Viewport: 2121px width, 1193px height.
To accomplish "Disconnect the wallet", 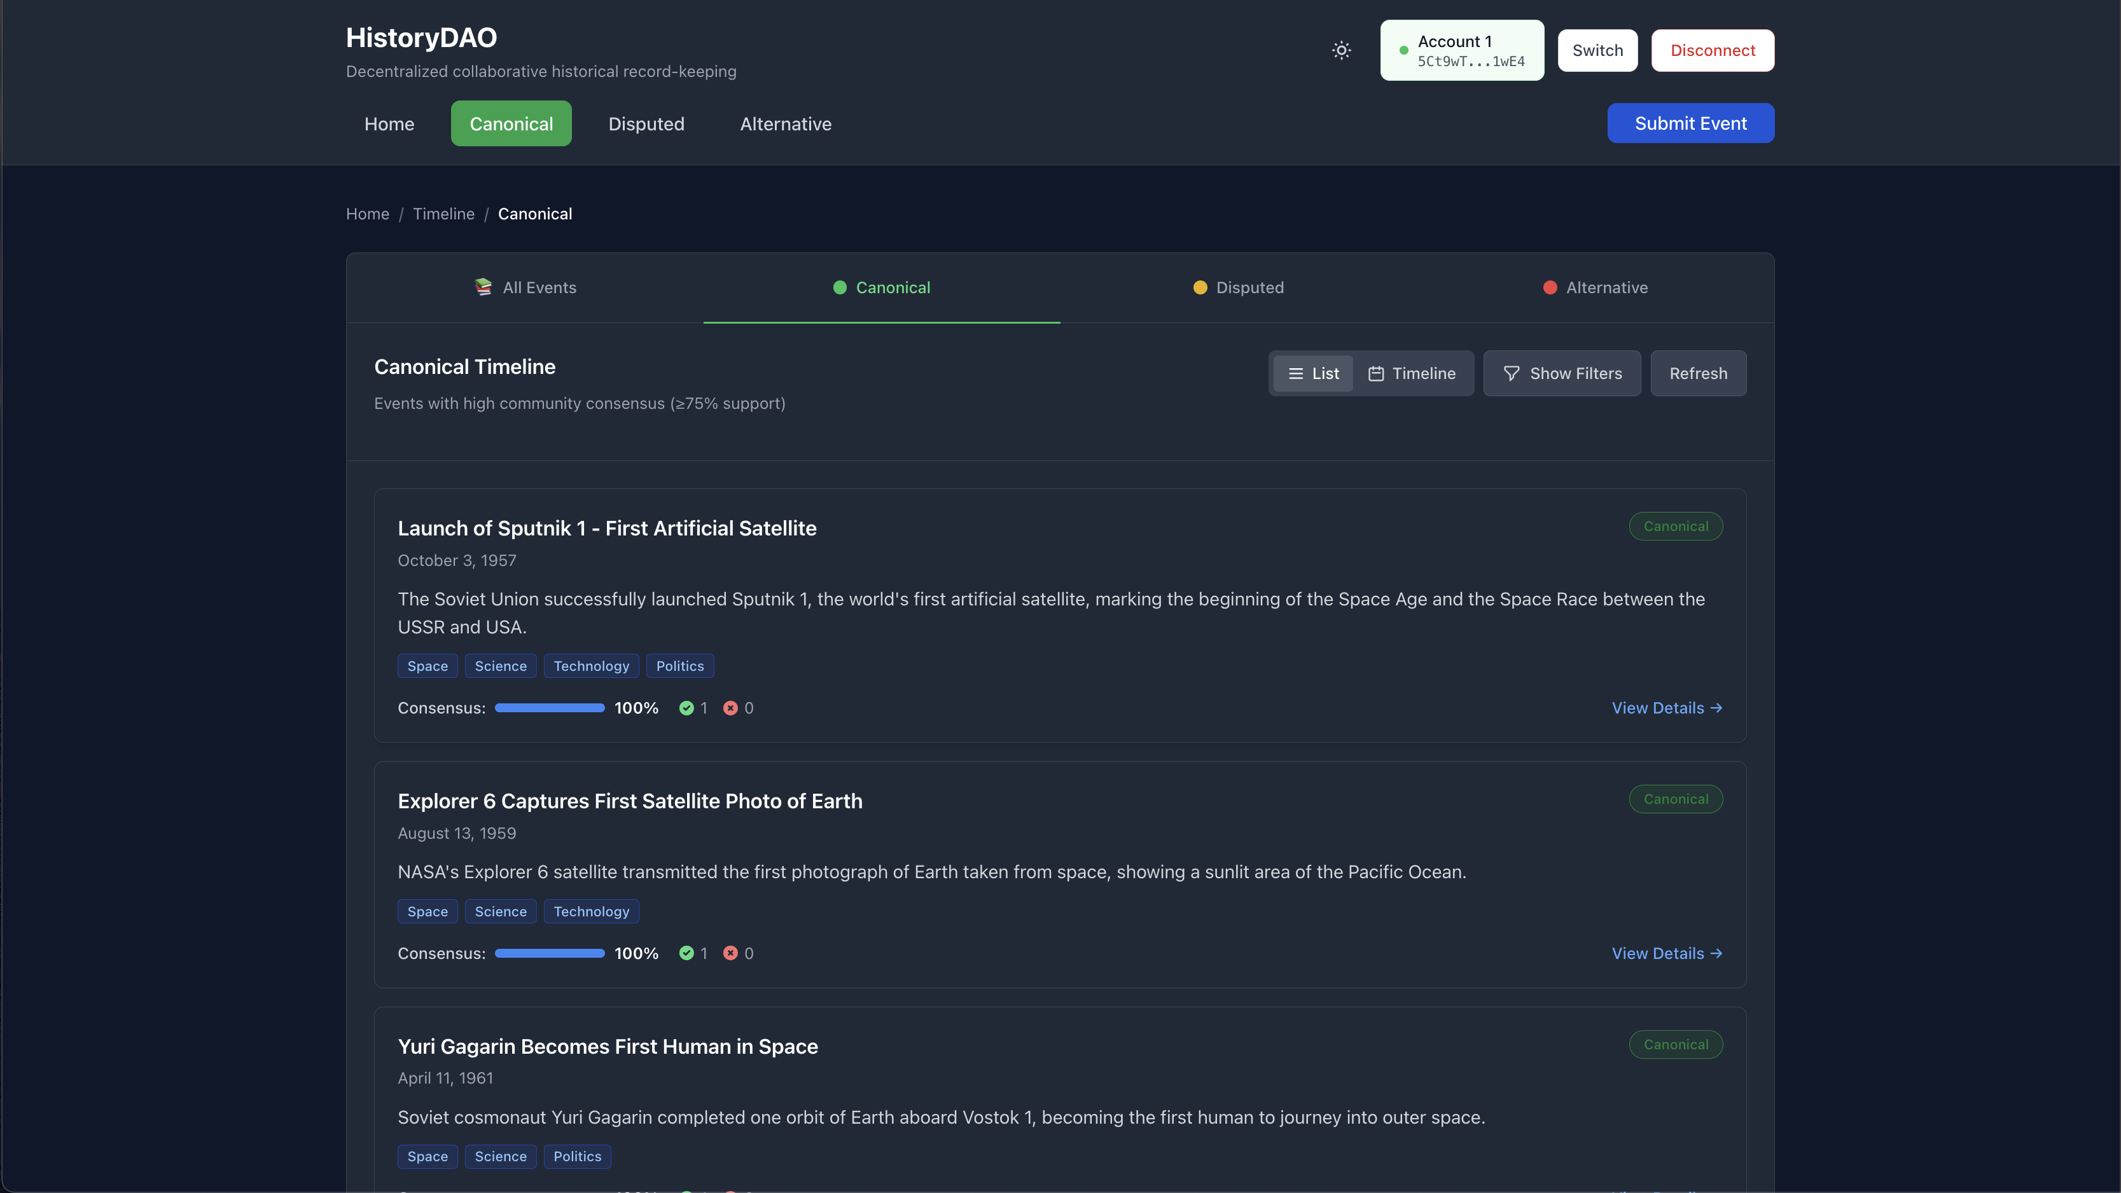I will 1713,50.
